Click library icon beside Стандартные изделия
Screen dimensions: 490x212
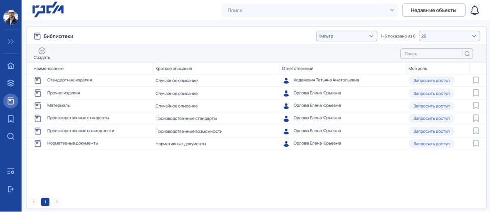click(38, 80)
